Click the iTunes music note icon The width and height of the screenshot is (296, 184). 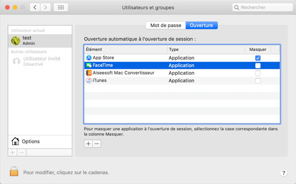point(89,80)
